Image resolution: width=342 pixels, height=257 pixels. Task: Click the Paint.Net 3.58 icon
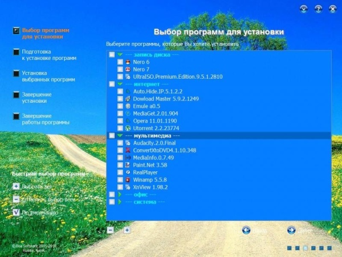point(128,165)
